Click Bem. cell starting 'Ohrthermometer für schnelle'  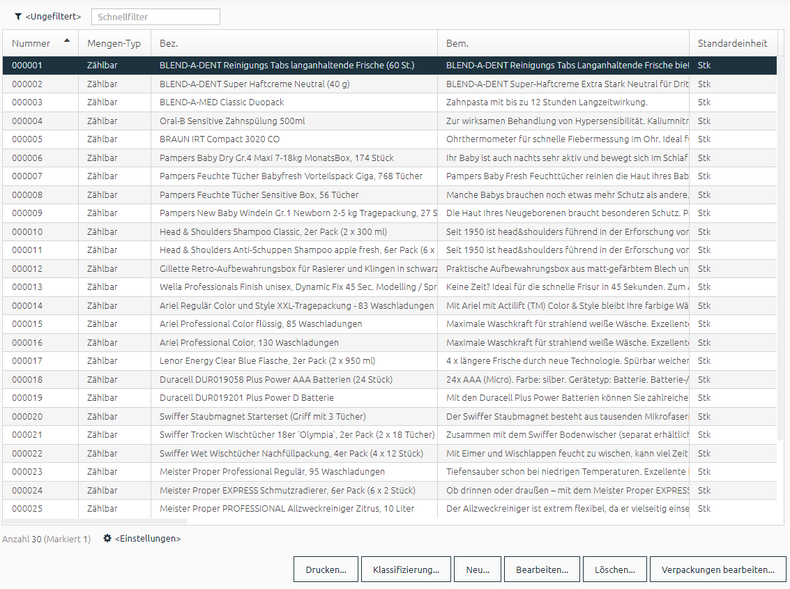563,139
